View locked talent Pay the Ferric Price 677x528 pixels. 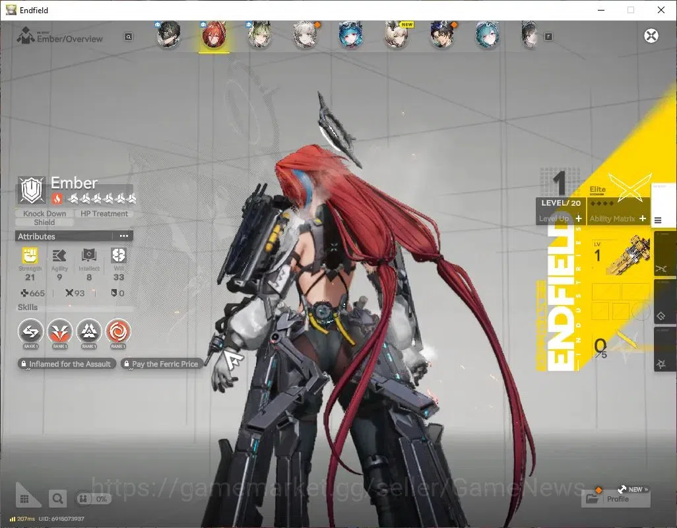pyautogui.click(x=162, y=364)
